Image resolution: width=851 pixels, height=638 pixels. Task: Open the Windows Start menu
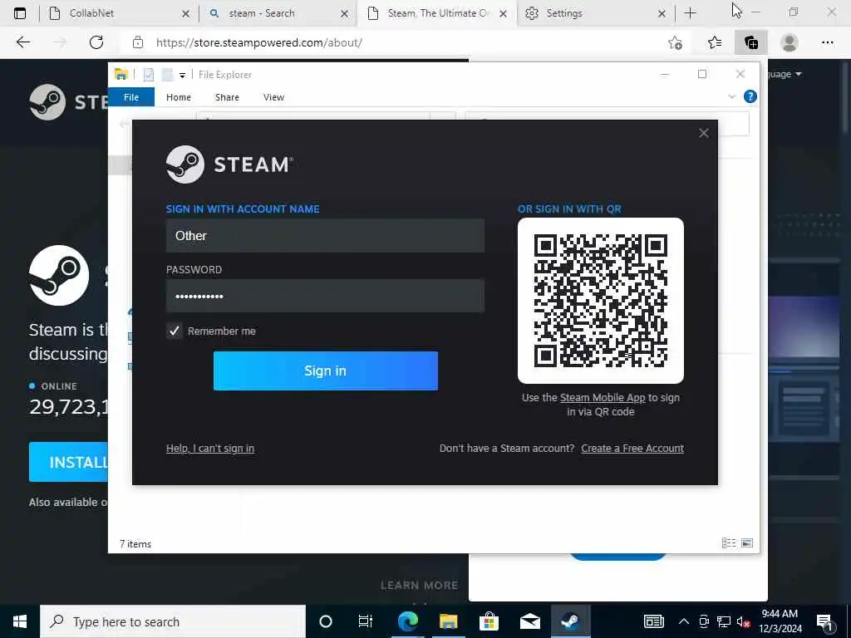point(20,621)
